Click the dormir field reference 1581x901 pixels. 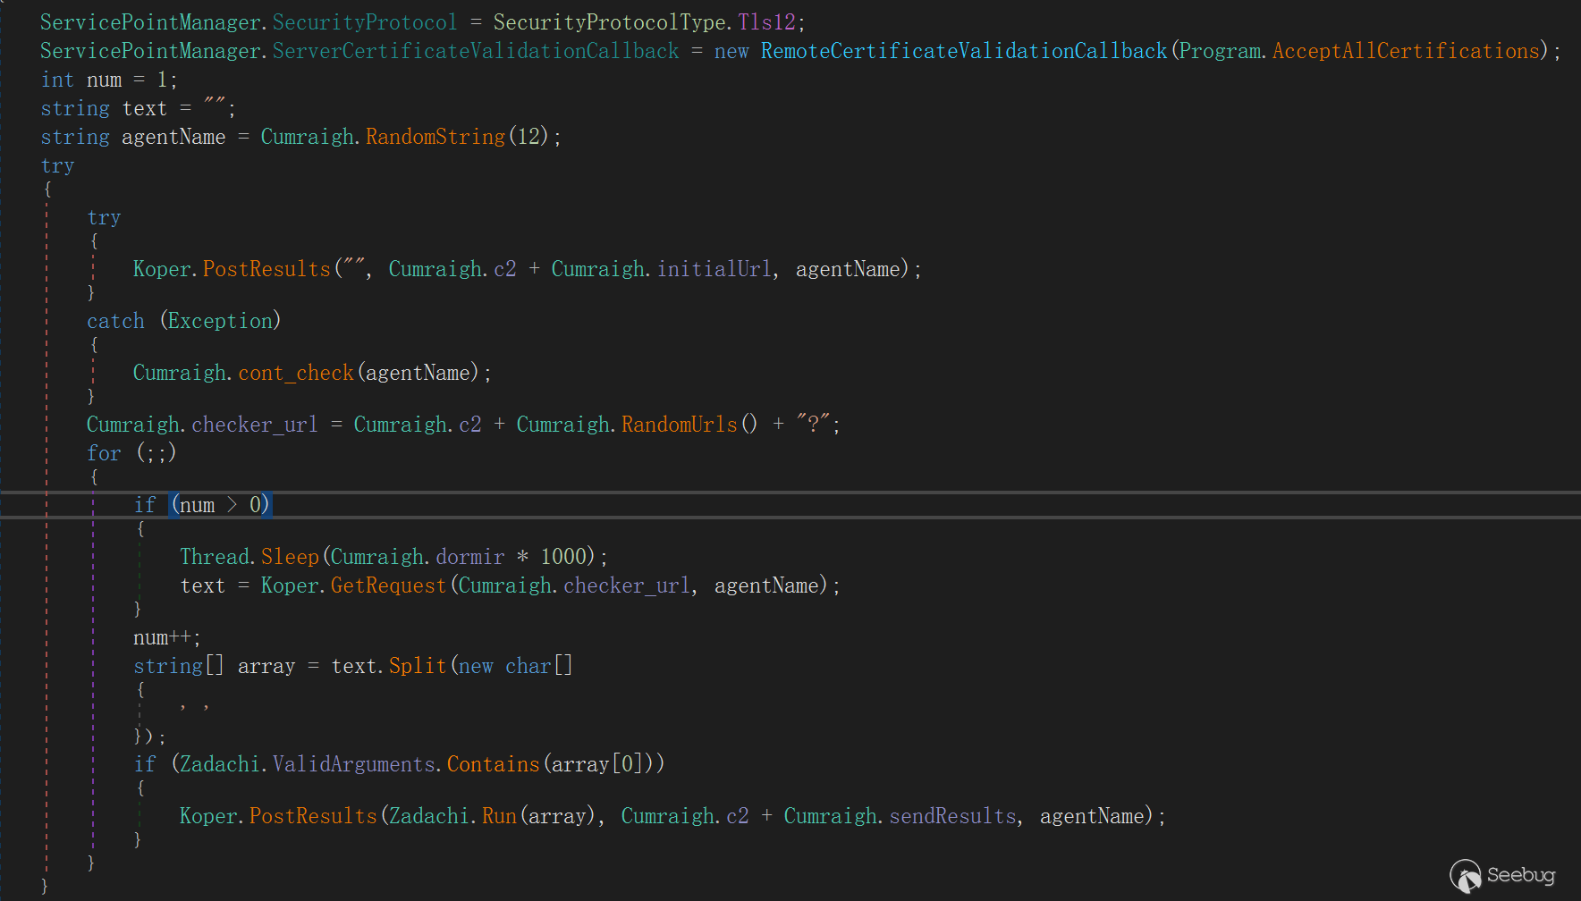coord(470,557)
